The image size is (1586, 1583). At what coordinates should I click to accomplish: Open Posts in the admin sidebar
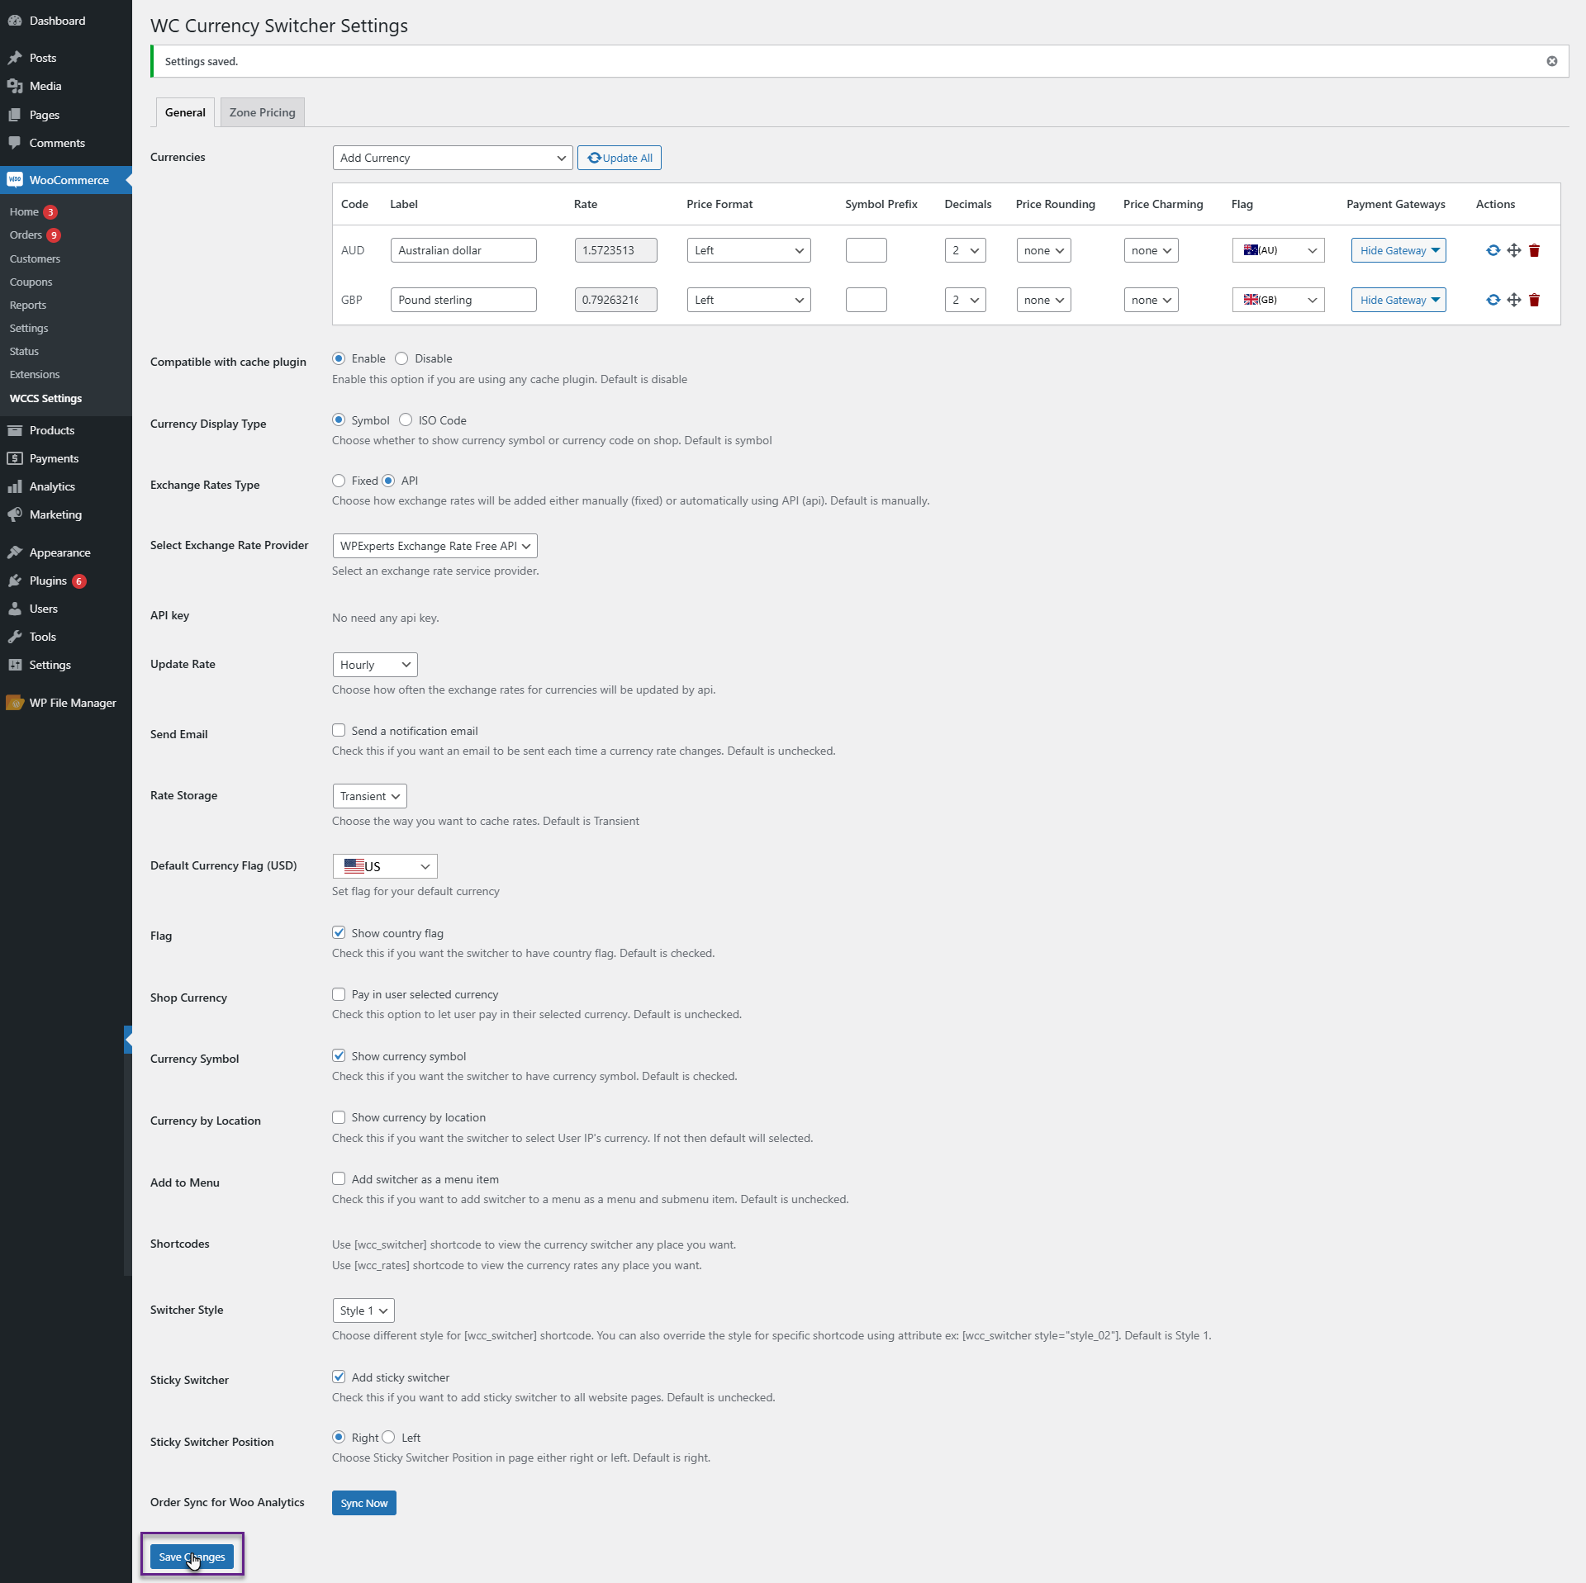(66, 58)
